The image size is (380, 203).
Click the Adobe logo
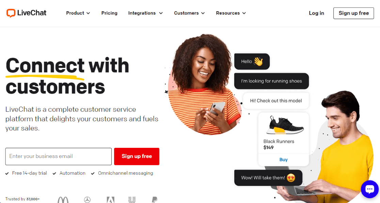pyautogui.click(x=111, y=200)
